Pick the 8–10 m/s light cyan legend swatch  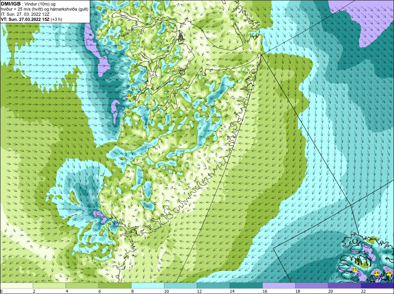148,285
